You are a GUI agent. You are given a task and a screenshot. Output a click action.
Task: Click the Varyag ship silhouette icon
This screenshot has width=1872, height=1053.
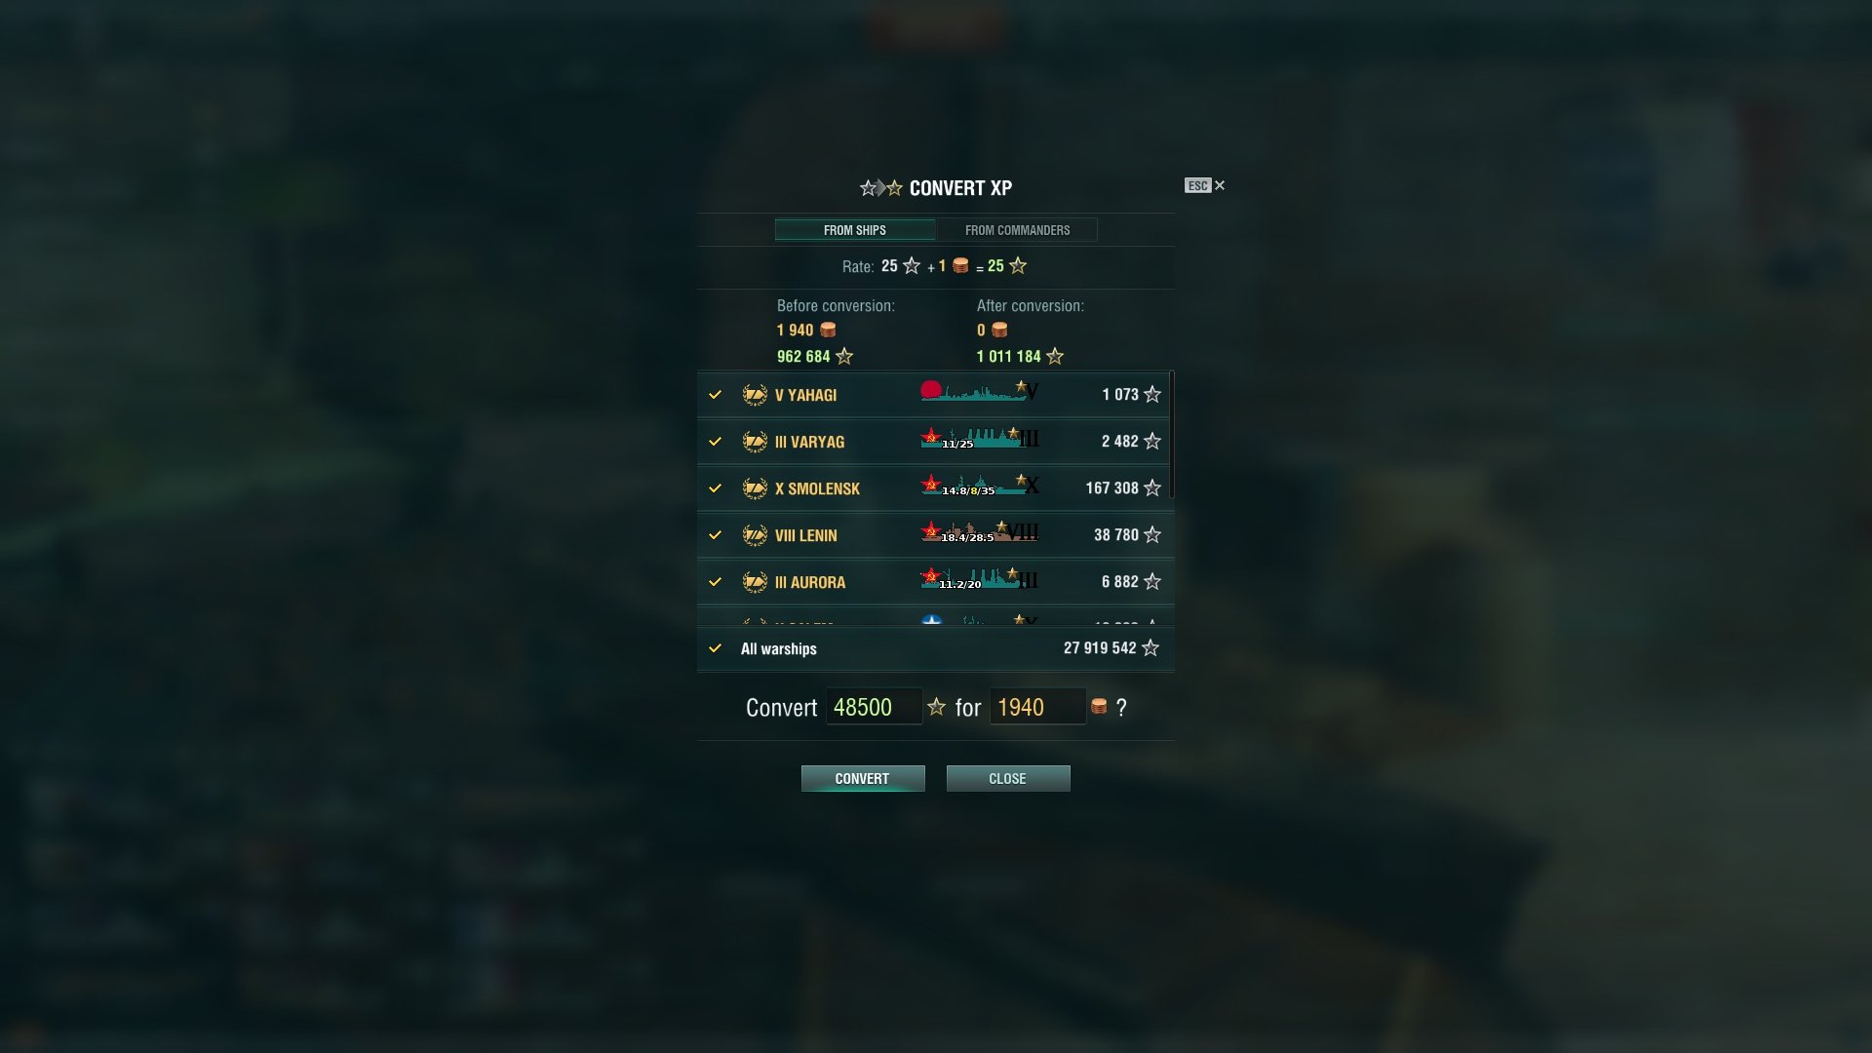pos(980,439)
